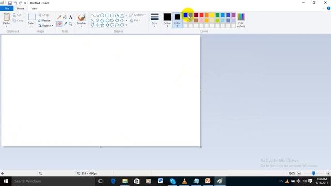The height and width of the screenshot is (186, 331).
Task: Choose the Four-point star shape
Action: [x=97, y=25]
